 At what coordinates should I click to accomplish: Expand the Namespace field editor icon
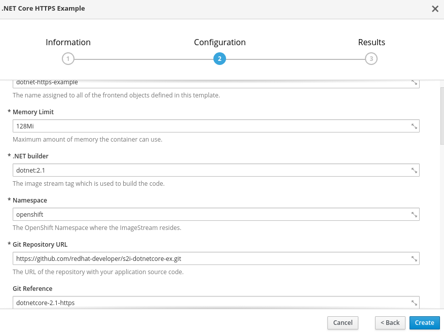pyautogui.click(x=414, y=215)
